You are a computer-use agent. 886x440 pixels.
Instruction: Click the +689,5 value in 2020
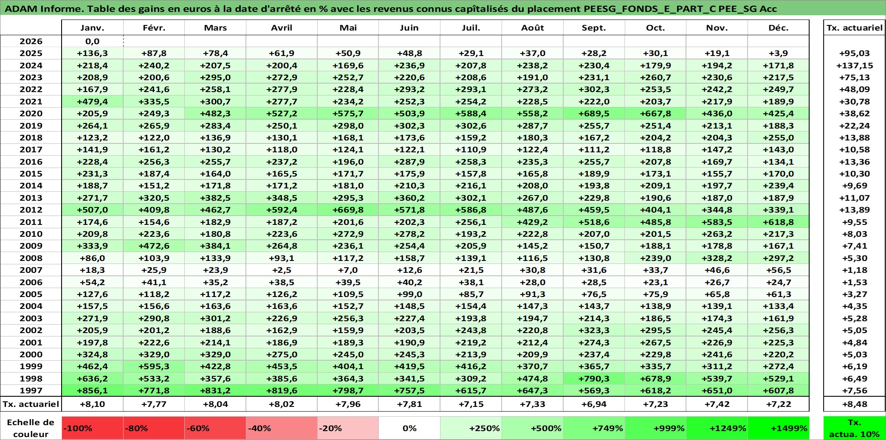coord(594,113)
